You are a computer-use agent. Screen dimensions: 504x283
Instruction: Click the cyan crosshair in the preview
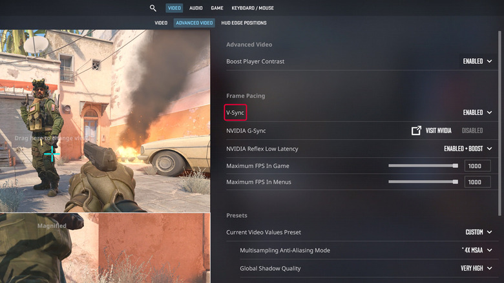coord(52,154)
